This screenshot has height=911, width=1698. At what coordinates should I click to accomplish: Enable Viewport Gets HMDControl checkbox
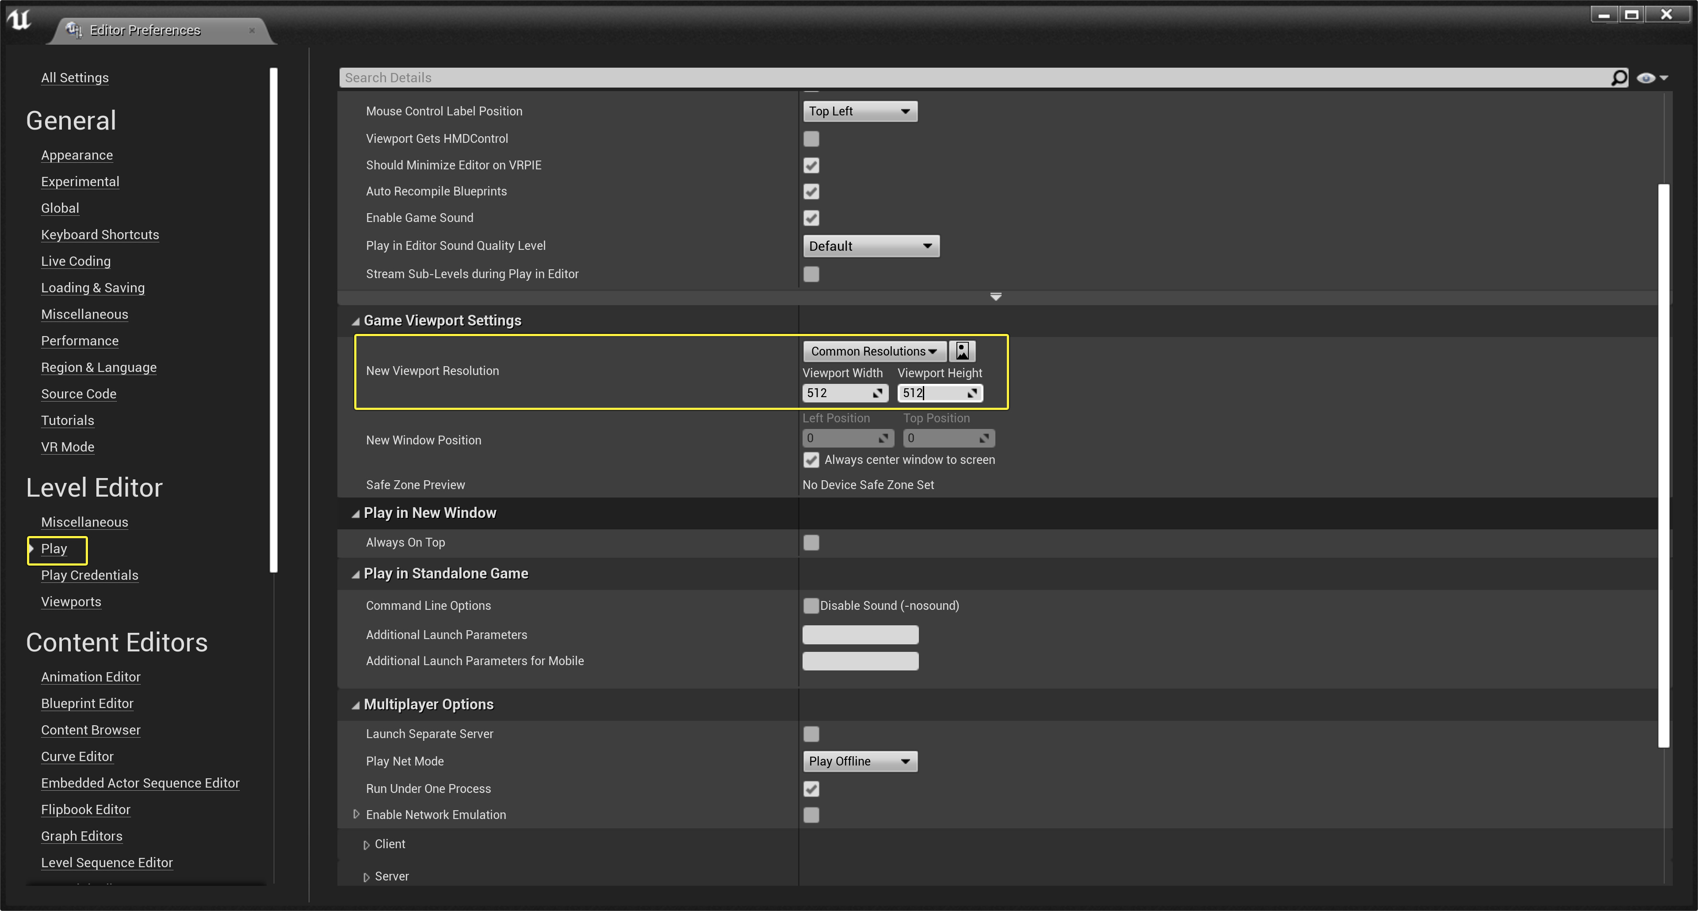(811, 138)
